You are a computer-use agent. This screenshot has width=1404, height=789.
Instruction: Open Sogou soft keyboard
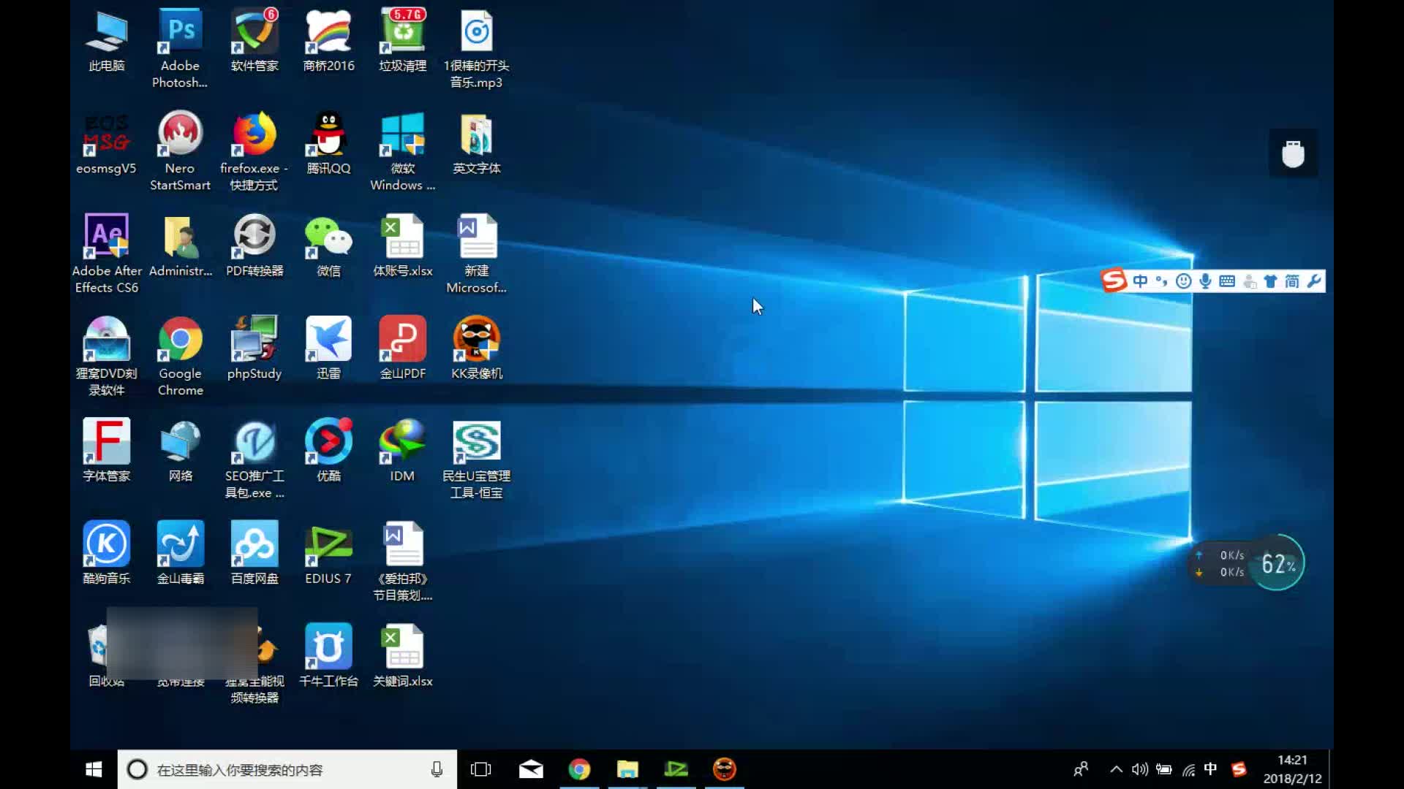pyautogui.click(x=1227, y=281)
